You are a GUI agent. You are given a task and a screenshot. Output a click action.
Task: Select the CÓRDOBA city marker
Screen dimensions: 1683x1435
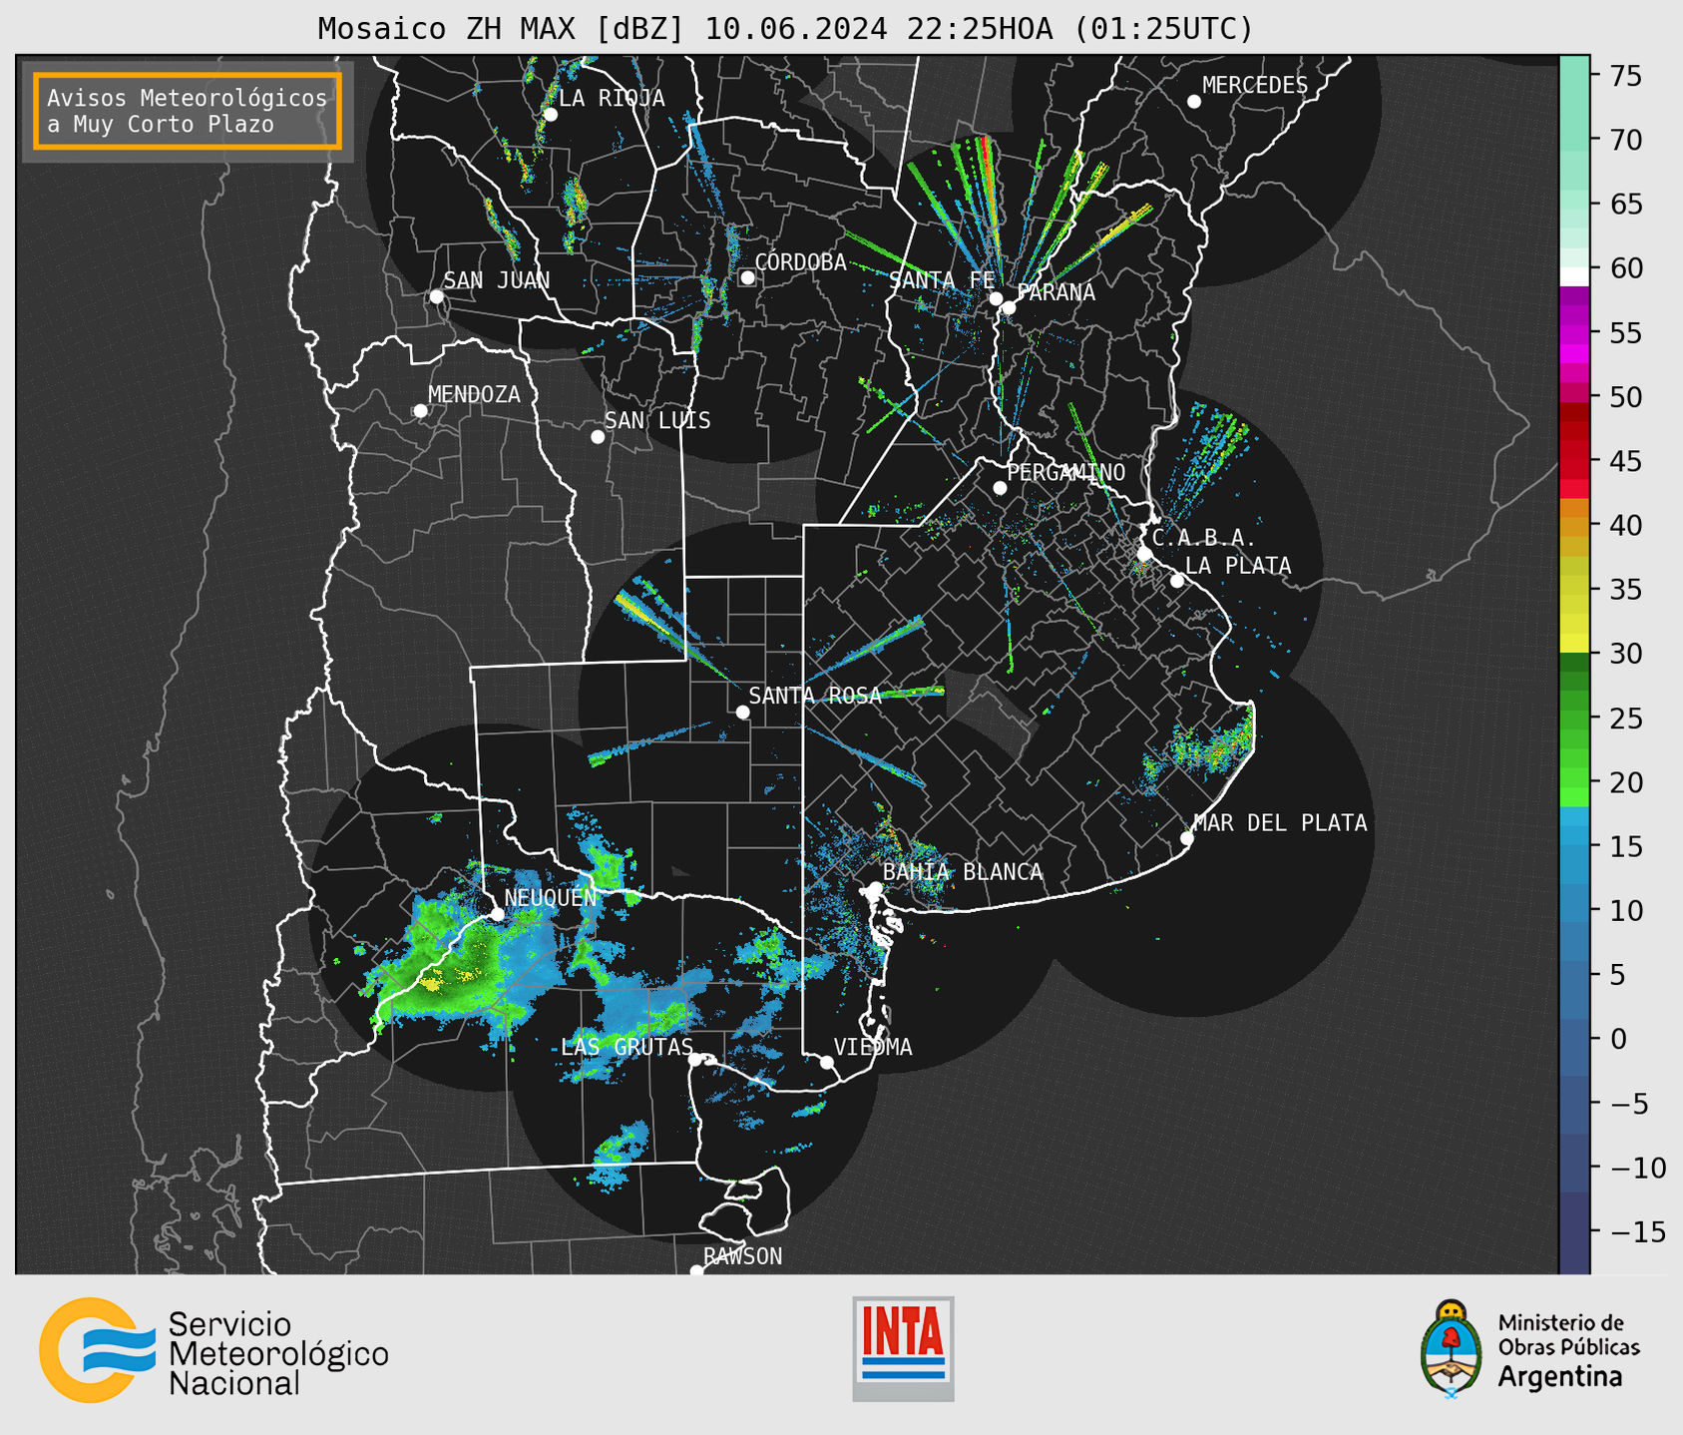pyautogui.click(x=747, y=277)
